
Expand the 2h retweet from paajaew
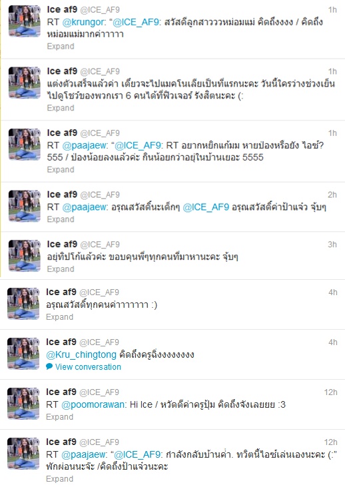point(61,219)
